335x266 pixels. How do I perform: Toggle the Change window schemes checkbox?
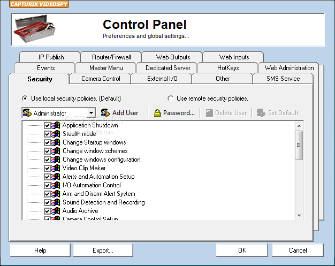pyautogui.click(x=47, y=151)
